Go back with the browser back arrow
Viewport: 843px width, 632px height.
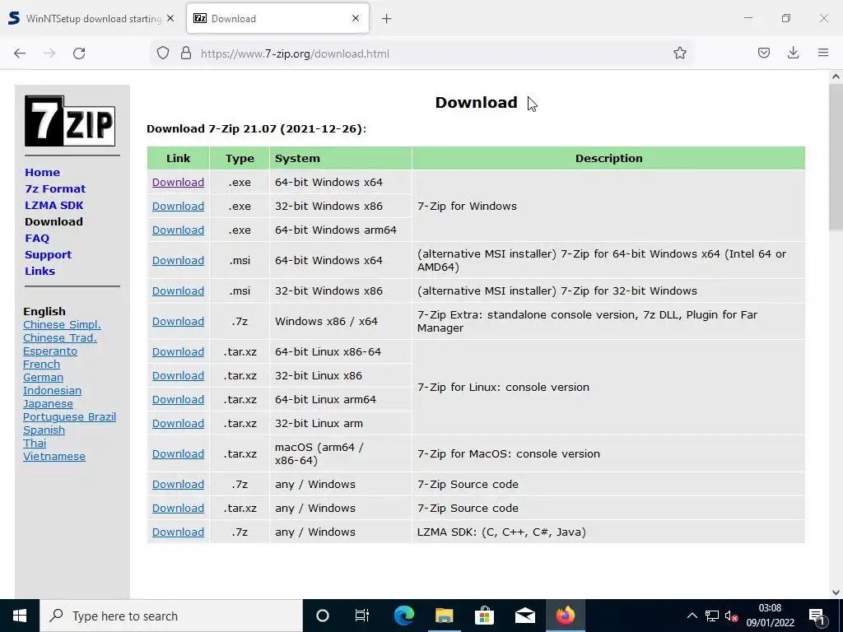tap(20, 53)
